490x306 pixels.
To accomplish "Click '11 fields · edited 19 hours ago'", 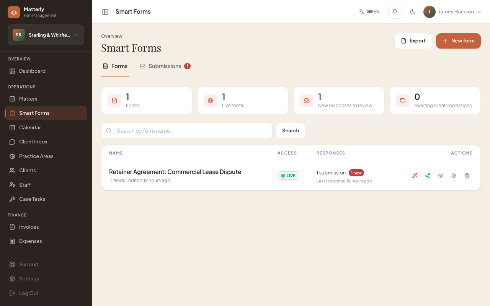I will (x=140, y=181).
